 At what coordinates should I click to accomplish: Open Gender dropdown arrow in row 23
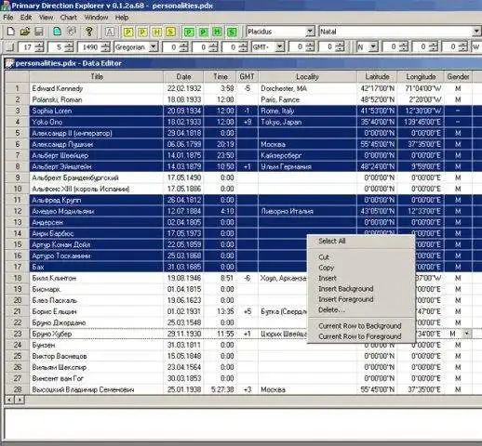[x=467, y=334]
